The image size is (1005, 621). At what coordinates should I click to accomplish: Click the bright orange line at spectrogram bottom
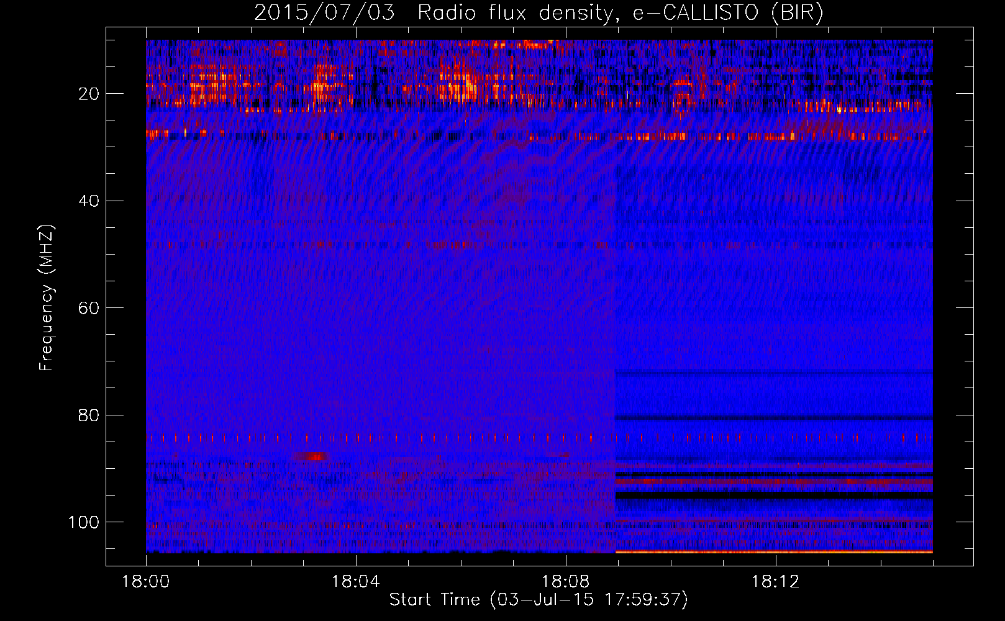coord(774,551)
